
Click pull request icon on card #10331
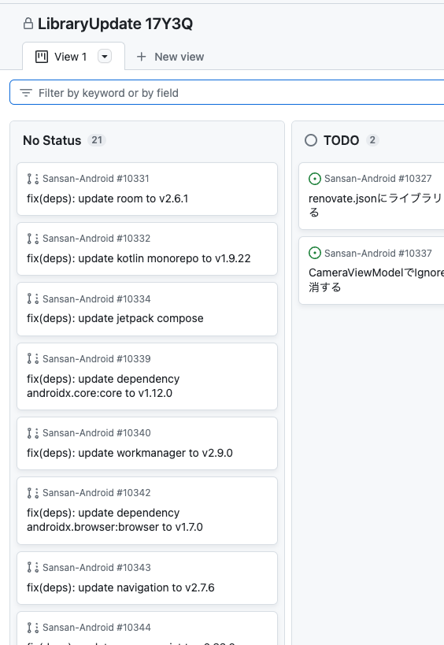(x=33, y=179)
